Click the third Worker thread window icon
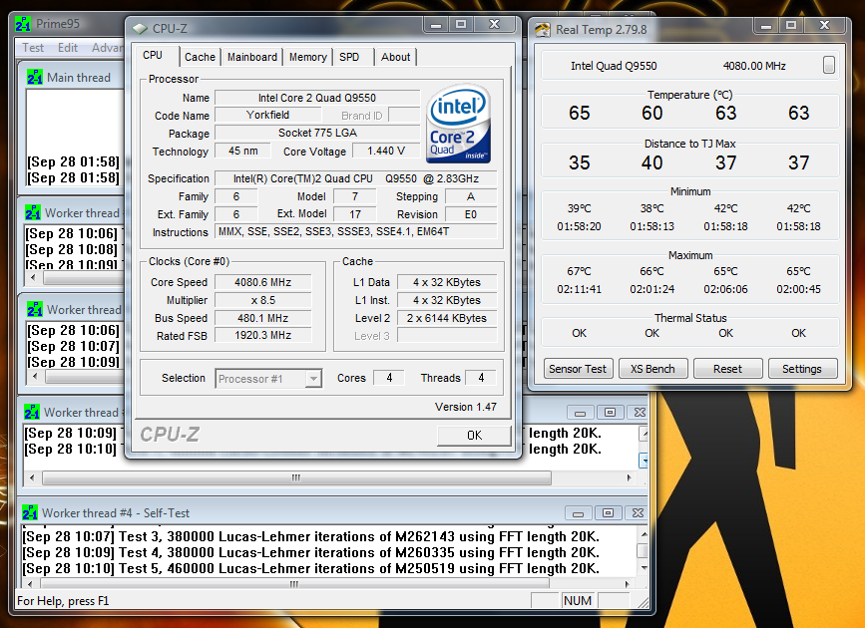This screenshot has width=865, height=628. pyautogui.click(x=32, y=412)
